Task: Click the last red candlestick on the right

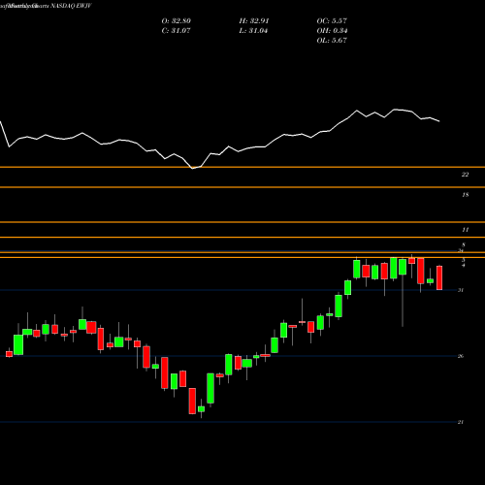Action: pyautogui.click(x=439, y=277)
